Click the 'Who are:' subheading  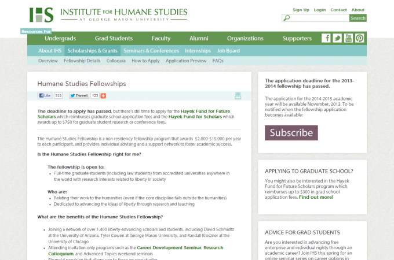57,192
